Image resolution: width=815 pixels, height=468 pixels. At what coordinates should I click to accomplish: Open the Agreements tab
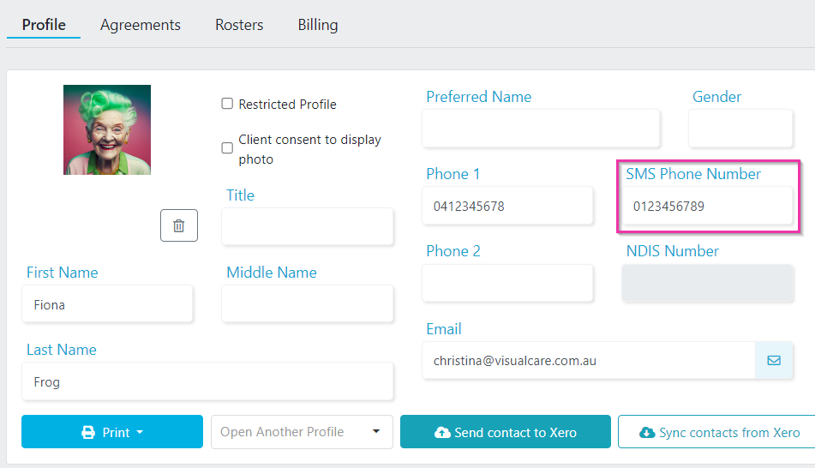pyautogui.click(x=141, y=25)
